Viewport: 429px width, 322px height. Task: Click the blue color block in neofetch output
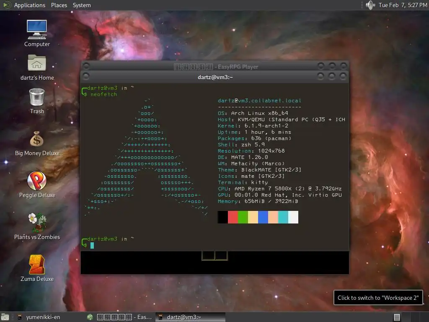tap(263, 217)
